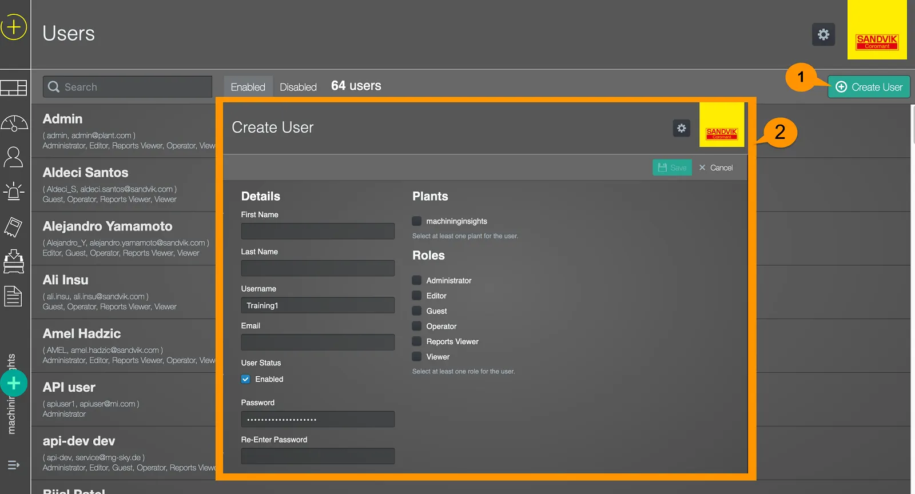Select the user profile icon in sidebar
The height and width of the screenshot is (494, 915).
[14, 157]
